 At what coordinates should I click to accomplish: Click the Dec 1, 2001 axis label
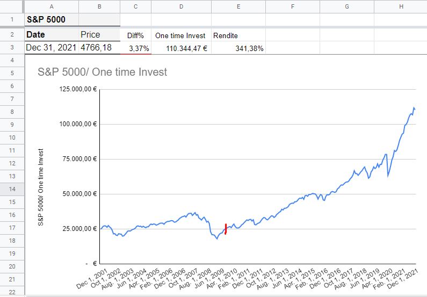(91, 279)
